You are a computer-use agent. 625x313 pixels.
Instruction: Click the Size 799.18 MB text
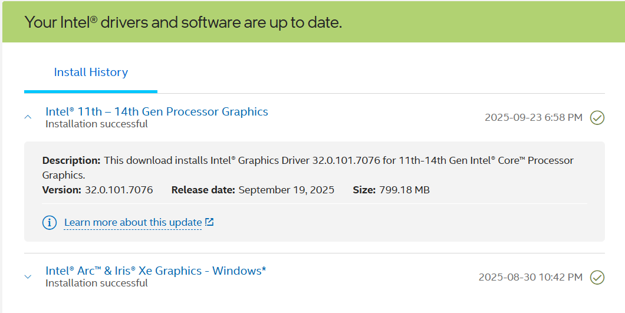coord(403,190)
